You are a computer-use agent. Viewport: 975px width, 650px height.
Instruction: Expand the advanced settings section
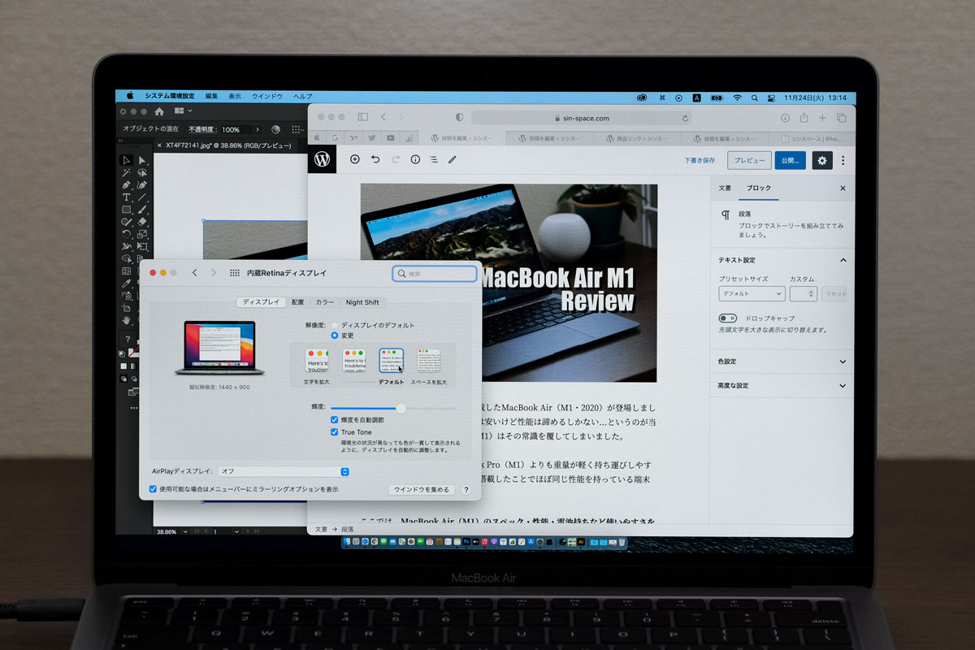tap(843, 386)
